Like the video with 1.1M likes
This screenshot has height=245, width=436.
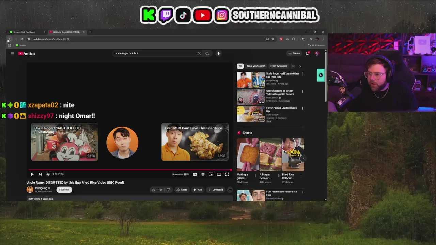[157, 190]
